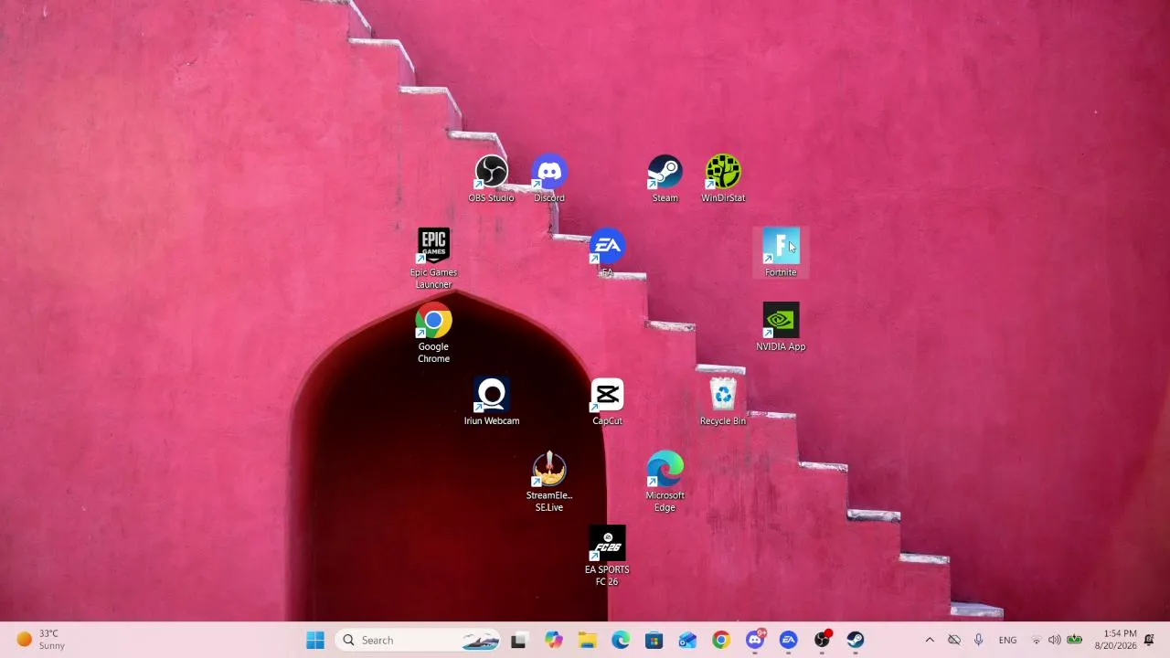
Task: Select the Recycle Bin on the desktop
Action: [723, 402]
